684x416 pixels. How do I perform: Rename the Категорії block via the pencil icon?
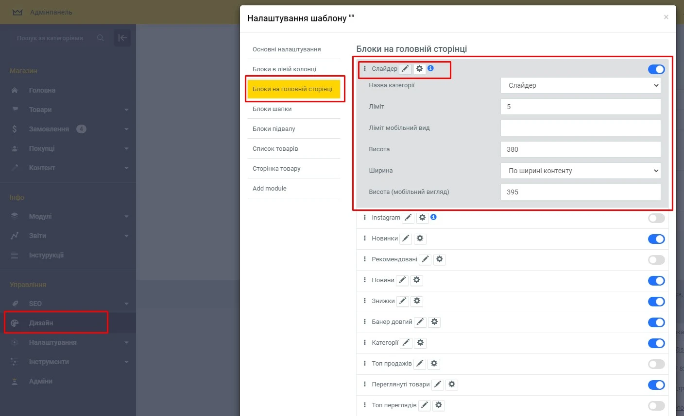[406, 342]
